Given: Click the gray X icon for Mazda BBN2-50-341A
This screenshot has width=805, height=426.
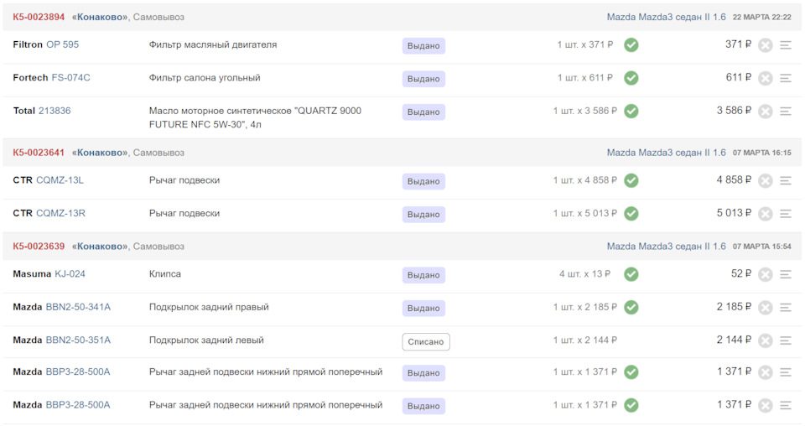Looking at the screenshot, I should click(x=765, y=308).
